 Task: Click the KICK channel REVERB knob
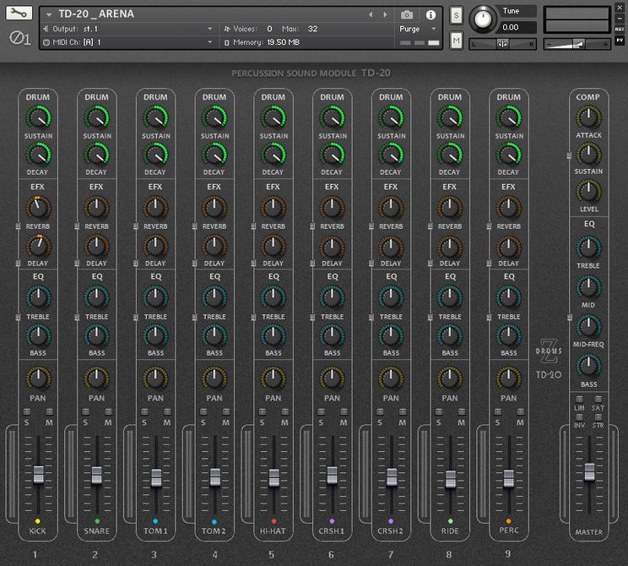(x=39, y=209)
